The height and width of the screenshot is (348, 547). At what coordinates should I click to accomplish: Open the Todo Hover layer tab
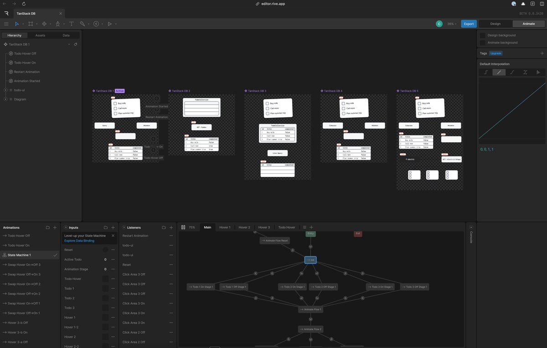(x=287, y=227)
